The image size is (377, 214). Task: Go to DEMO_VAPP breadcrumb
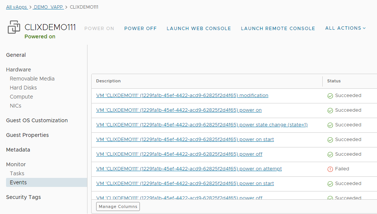[48, 7]
